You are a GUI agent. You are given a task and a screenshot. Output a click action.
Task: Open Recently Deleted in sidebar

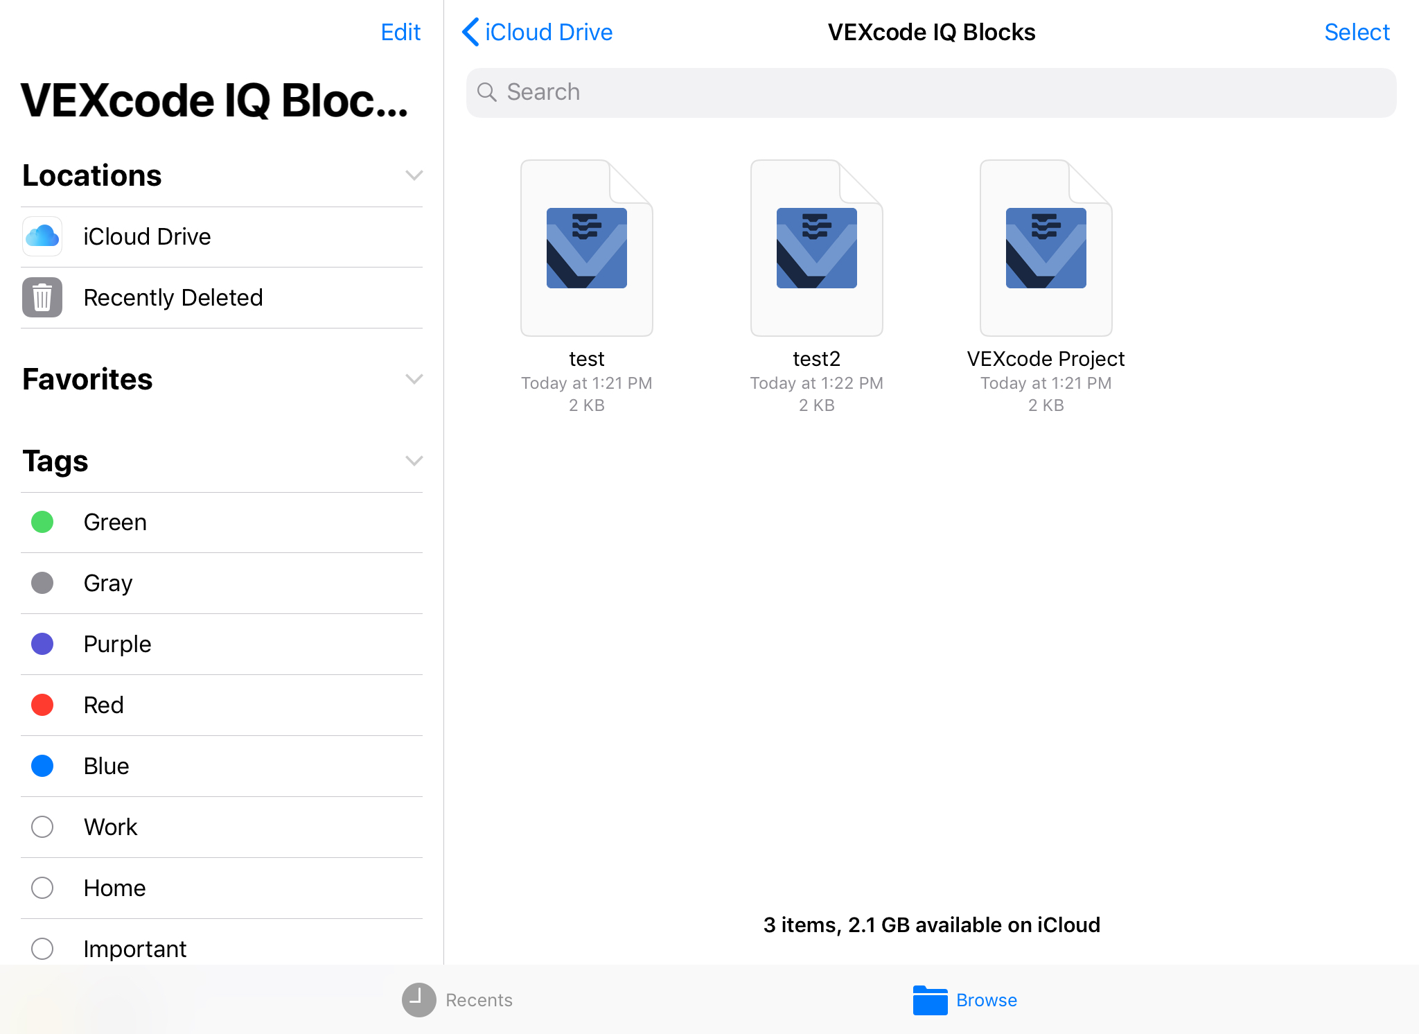pos(222,297)
